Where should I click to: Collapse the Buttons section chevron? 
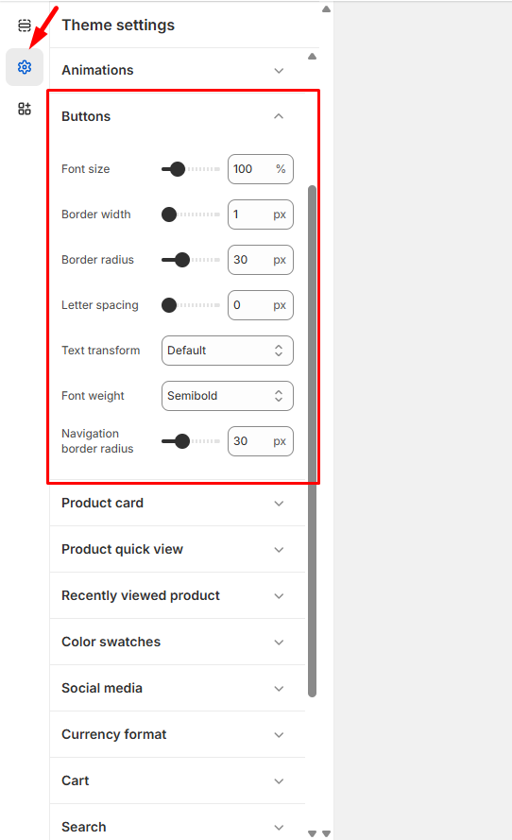[x=279, y=116]
